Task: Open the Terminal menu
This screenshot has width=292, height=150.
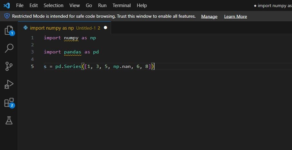Action: [x=122, y=5]
